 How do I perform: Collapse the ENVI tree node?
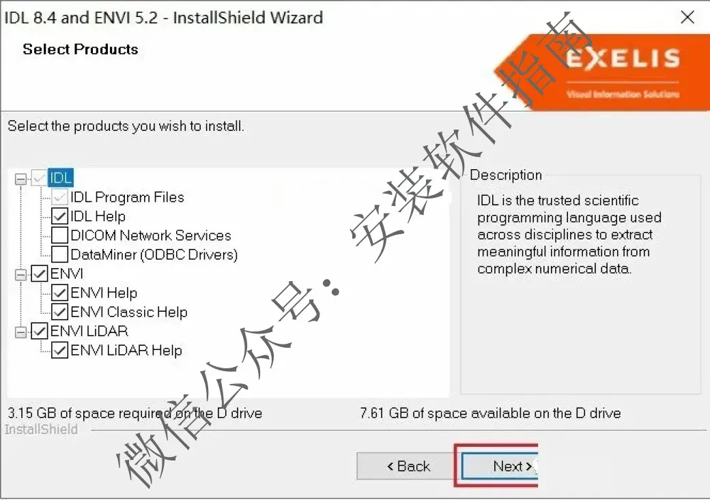click(x=21, y=274)
